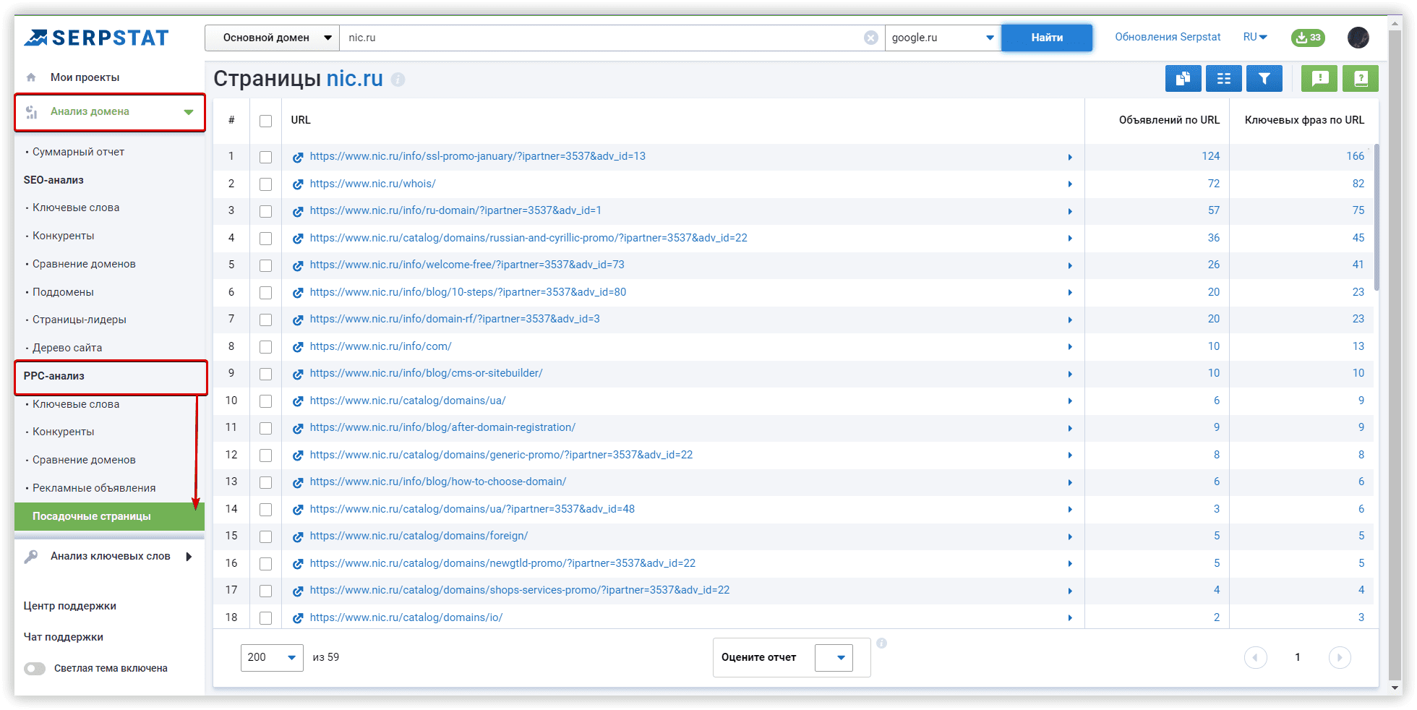
Task: Check the row 10 domains/ua checkbox
Action: point(266,401)
